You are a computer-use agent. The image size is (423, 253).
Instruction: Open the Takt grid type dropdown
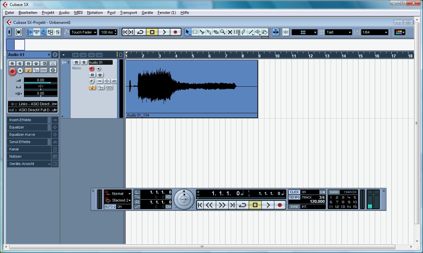[339, 32]
